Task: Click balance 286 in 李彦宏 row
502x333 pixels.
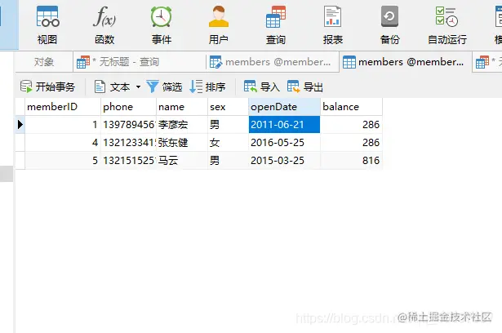Action: pos(351,124)
